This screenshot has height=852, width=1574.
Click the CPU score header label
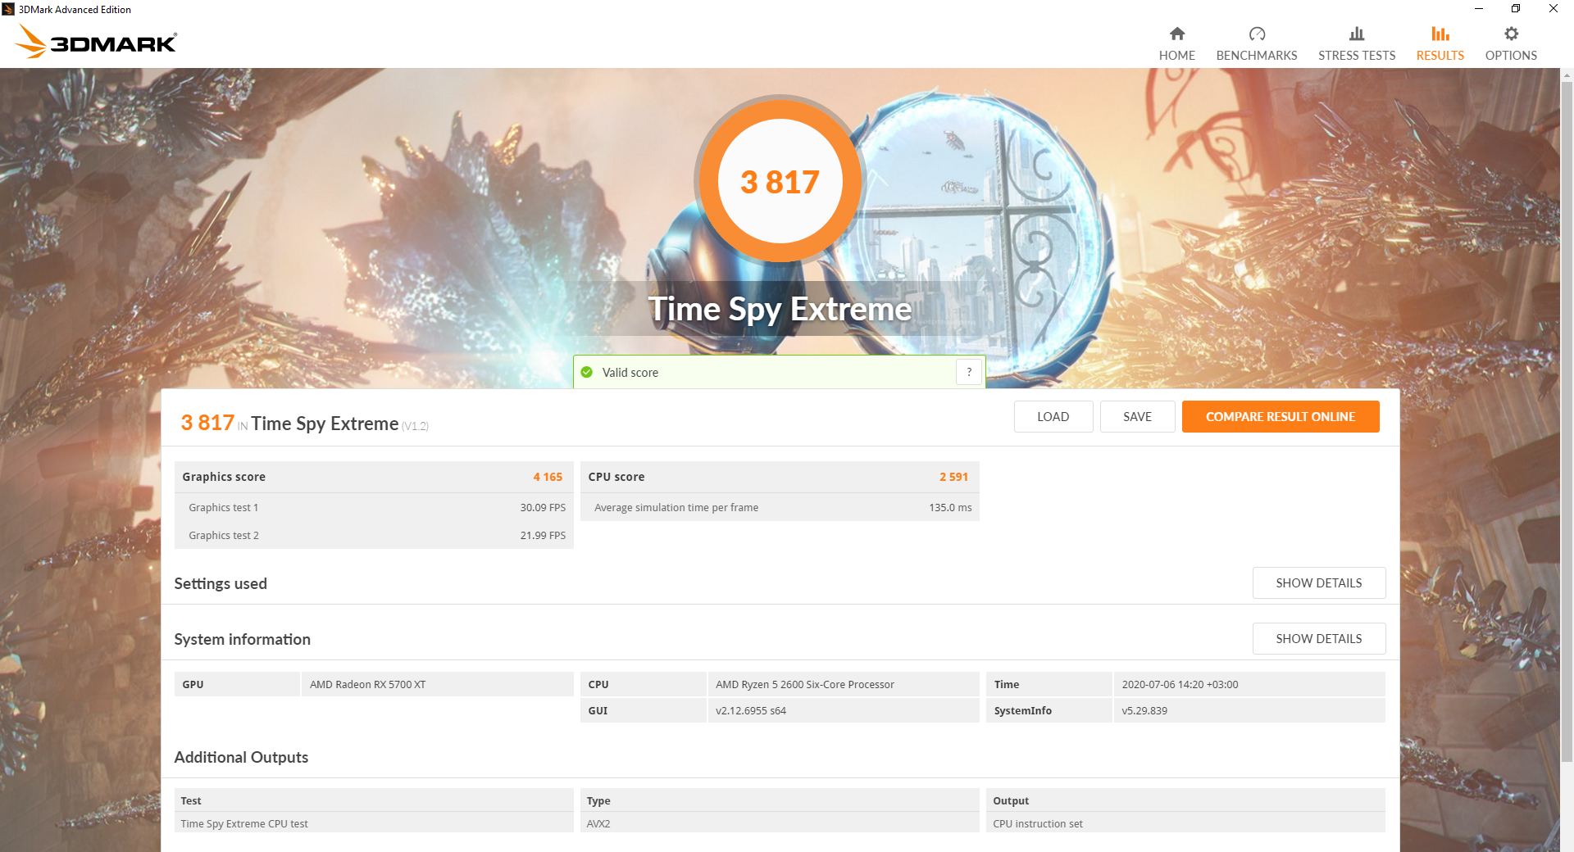(x=616, y=477)
